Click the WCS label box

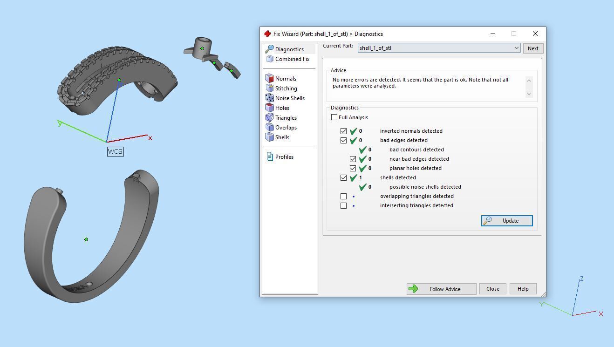tap(116, 151)
